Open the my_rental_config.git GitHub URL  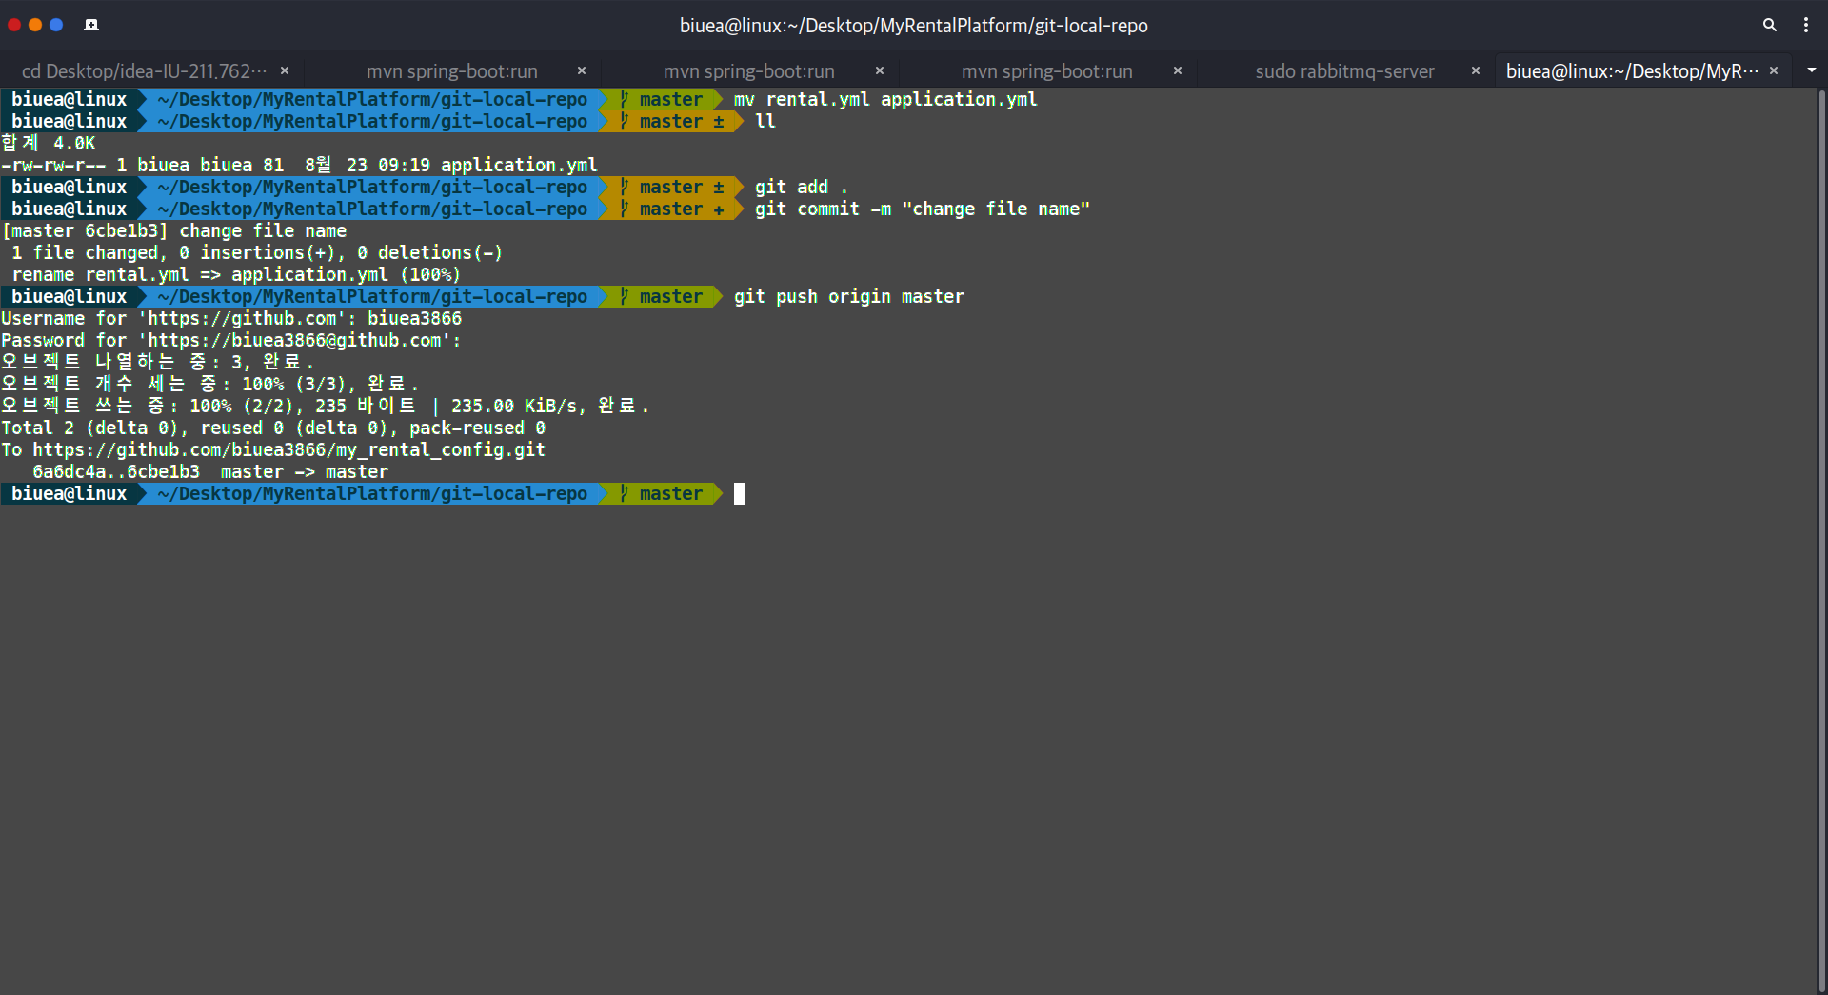pyautogui.click(x=284, y=449)
